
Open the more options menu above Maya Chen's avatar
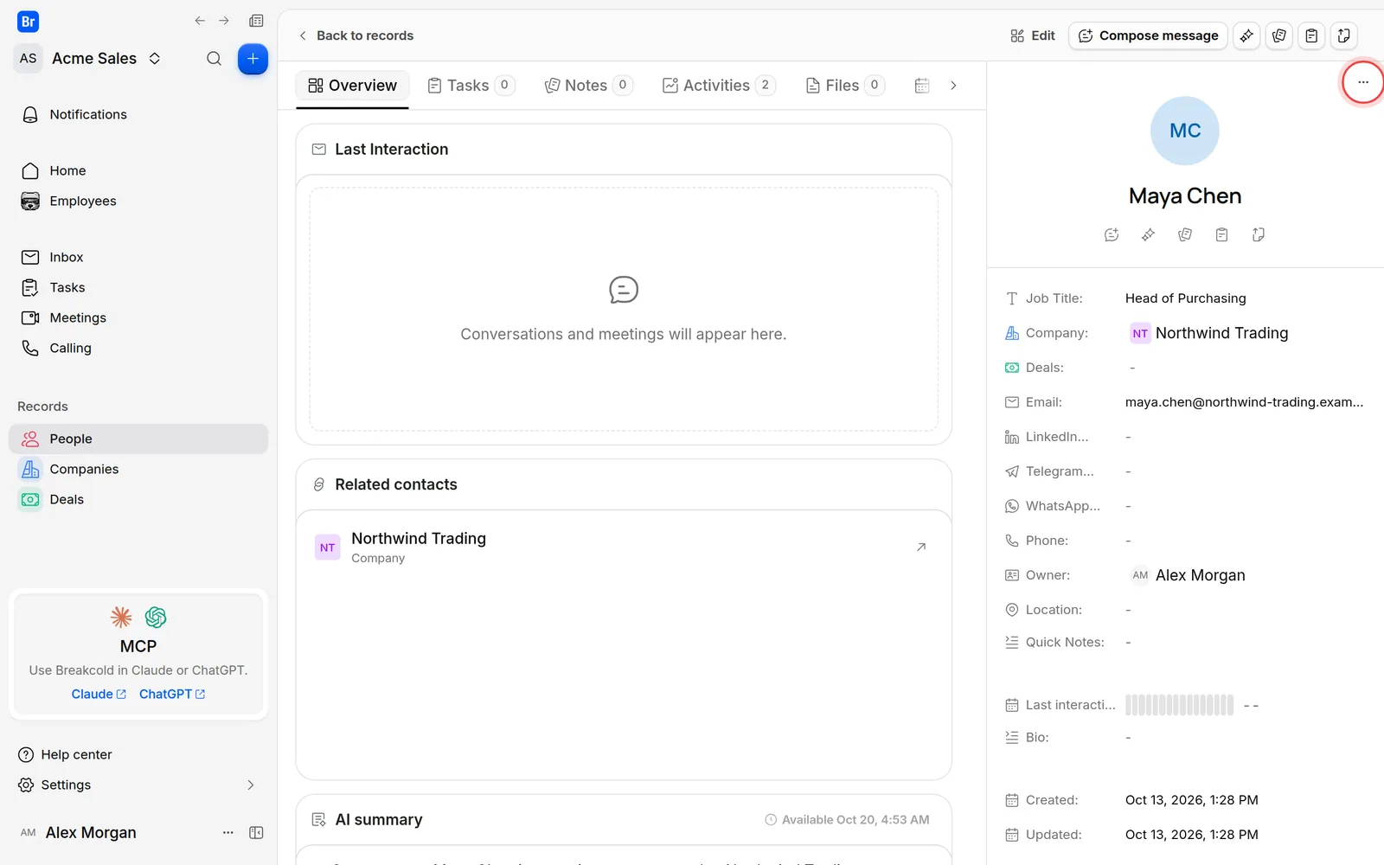(x=1362, y=82)
